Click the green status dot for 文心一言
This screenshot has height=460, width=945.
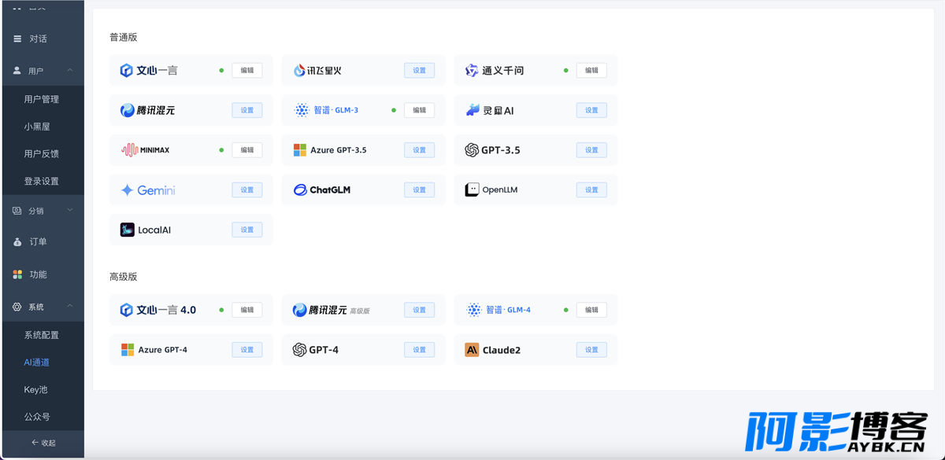point(221,71)
